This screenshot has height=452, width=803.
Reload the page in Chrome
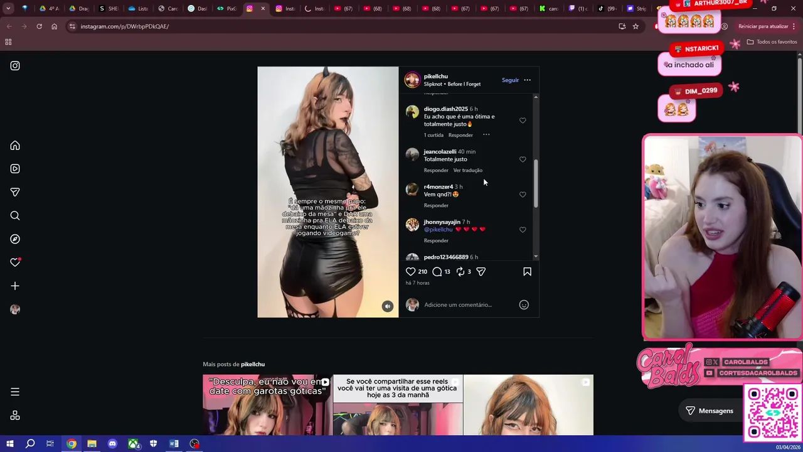pyautogui.click(x=39, y=26)
